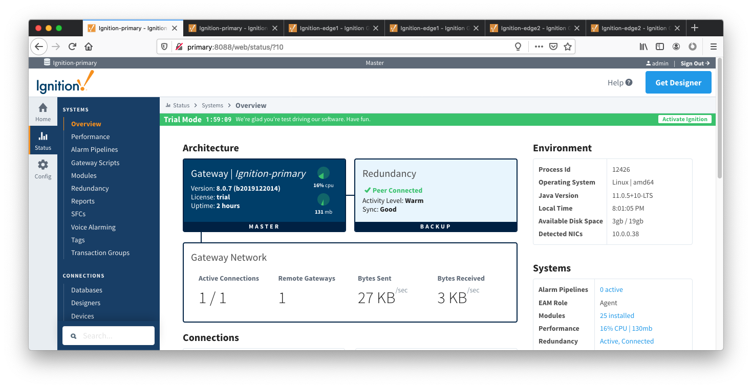Go back to the previous page
752x388 pixels.
point(39,47)
